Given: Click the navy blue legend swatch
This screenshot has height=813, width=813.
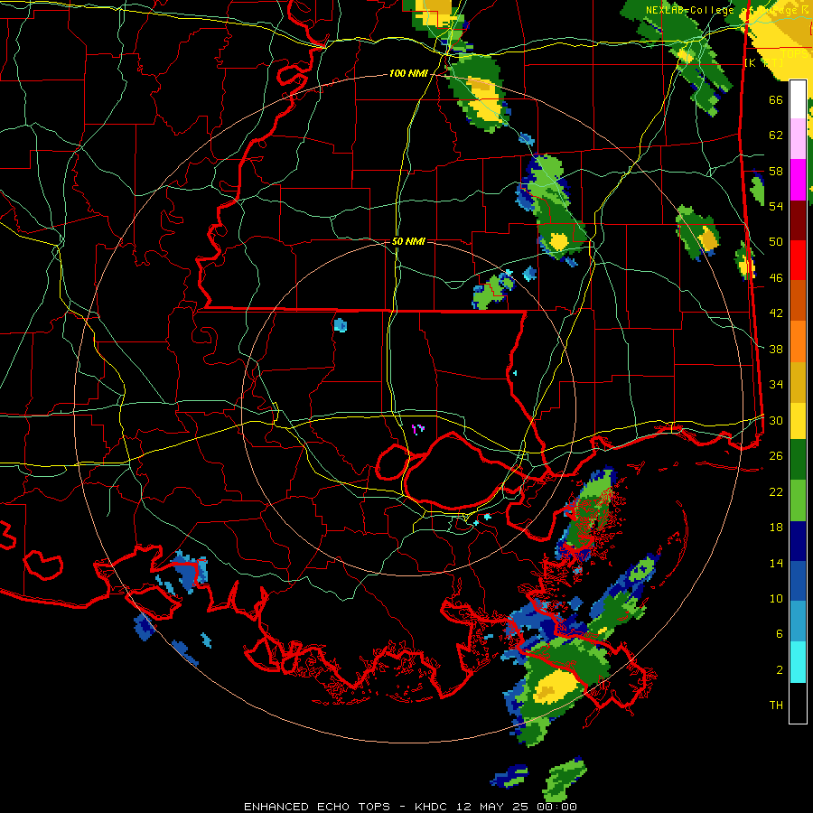Looking at the screenshot, I should pos(798,541).
